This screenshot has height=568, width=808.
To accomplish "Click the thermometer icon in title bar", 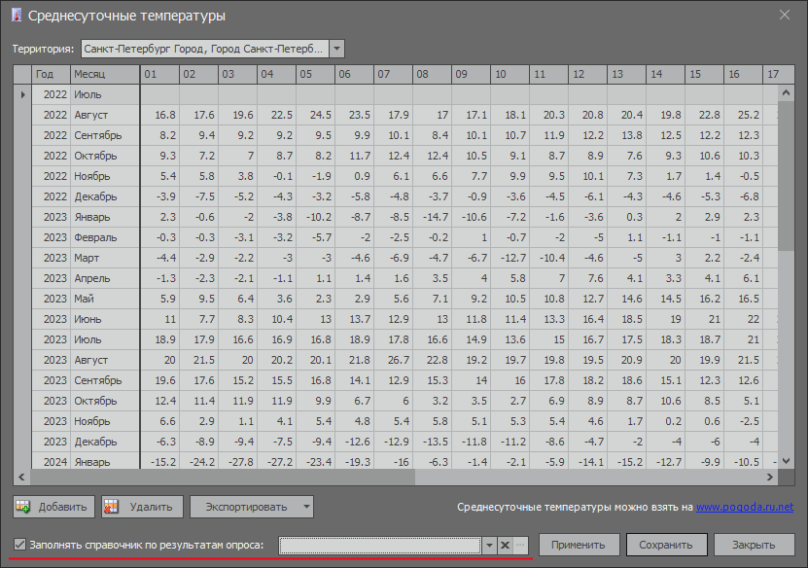I will click(16, 16).
